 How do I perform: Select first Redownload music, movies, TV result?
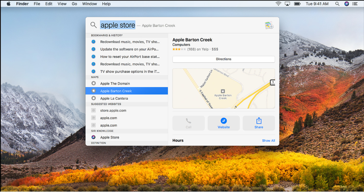pyautogui.click(x=127, y=42)
